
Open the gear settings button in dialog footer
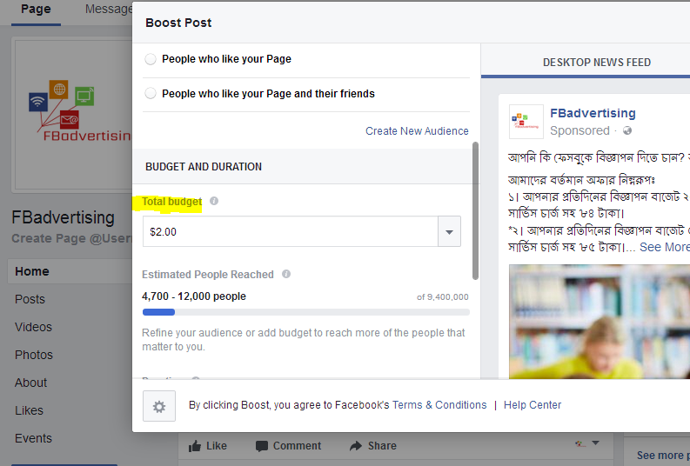point(159,406)
